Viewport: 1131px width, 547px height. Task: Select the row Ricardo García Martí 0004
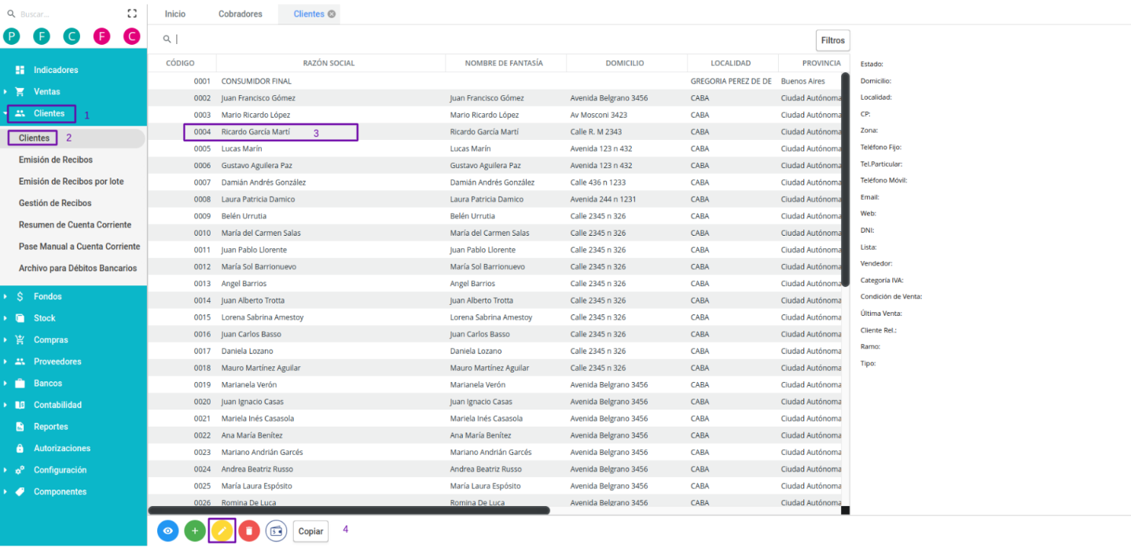494,132
